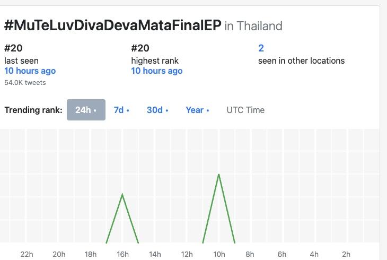The height and width of the screenshot is (260, 387).
Task: Click the 22h label on the time axis
Action: pyautogui.click(x=27, y=254)
